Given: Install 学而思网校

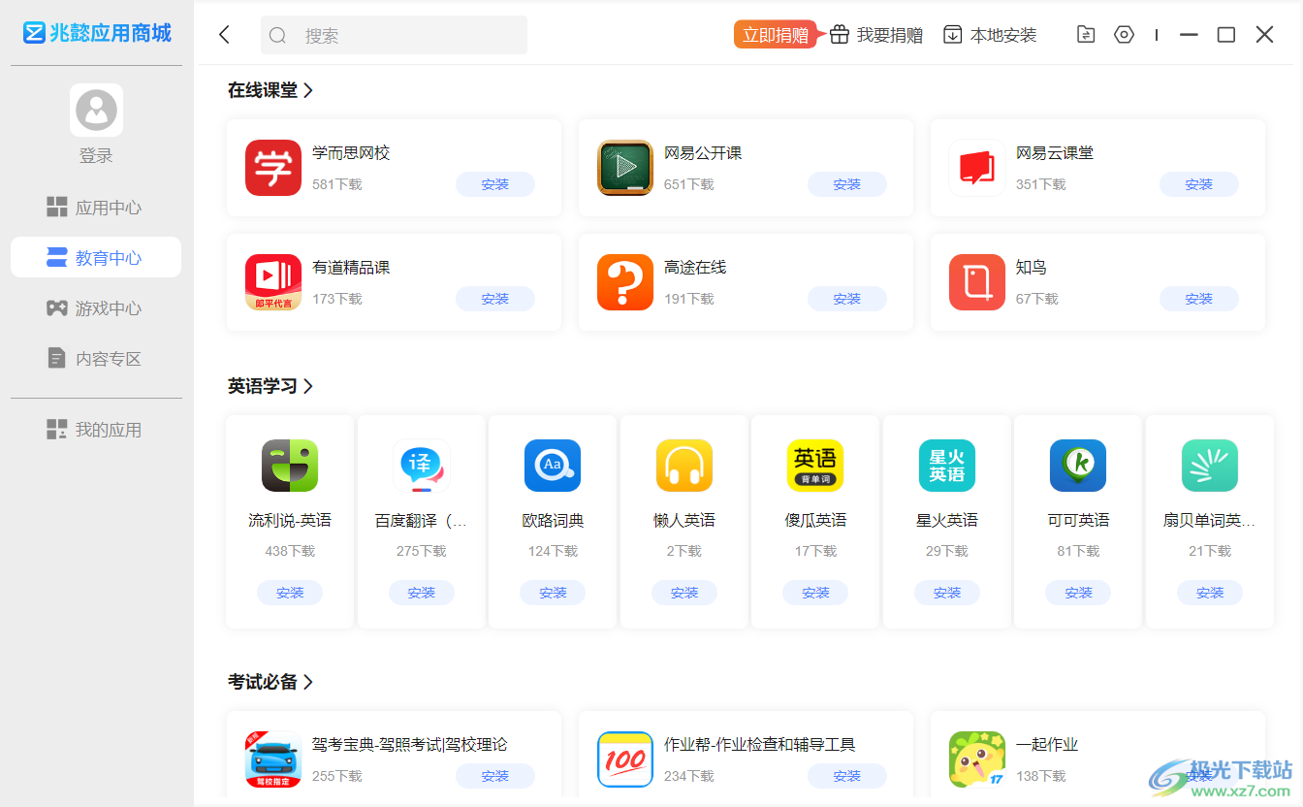Looking at the screenshot, I should (x=495, y=184).
